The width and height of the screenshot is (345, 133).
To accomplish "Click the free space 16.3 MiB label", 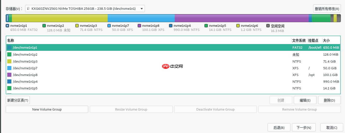I will [x=277, y=31].
